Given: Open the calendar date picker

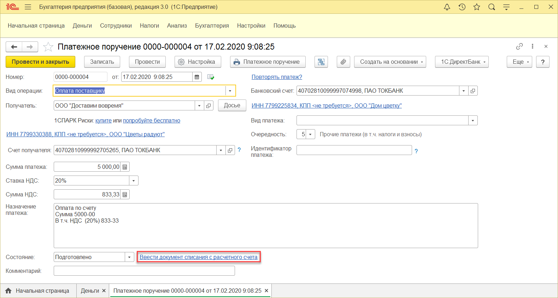Looking at the screenshot, I should pos(197,77).
